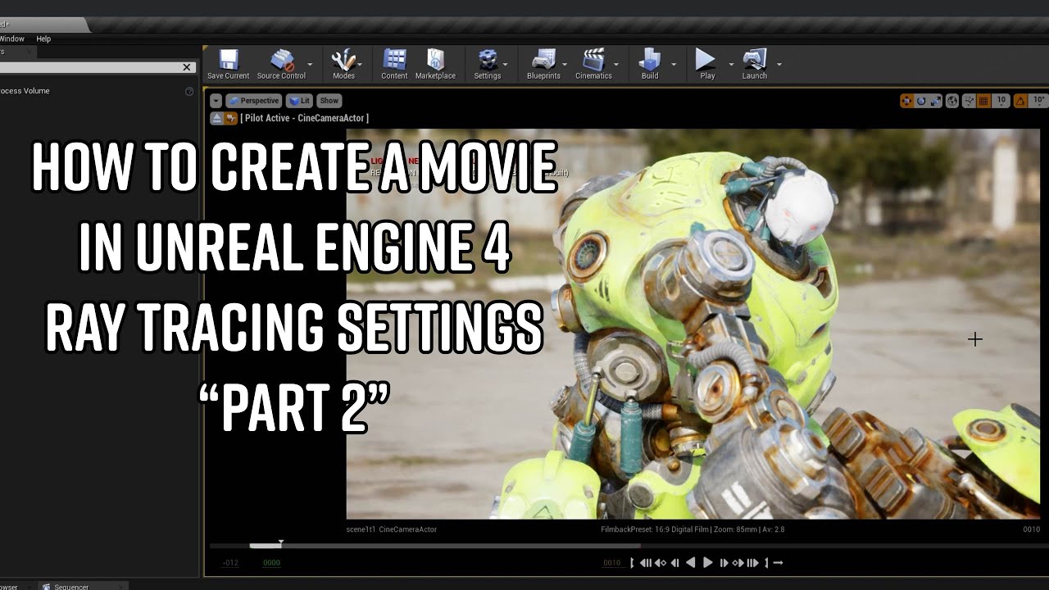Open grid snap size value 10

[x=1001, y=101]
